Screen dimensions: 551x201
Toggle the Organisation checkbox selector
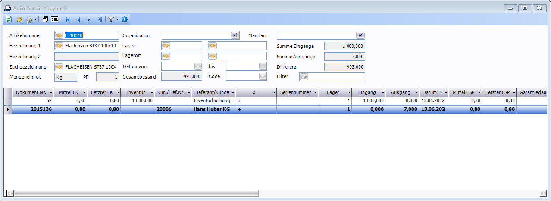tap(235, 35)
